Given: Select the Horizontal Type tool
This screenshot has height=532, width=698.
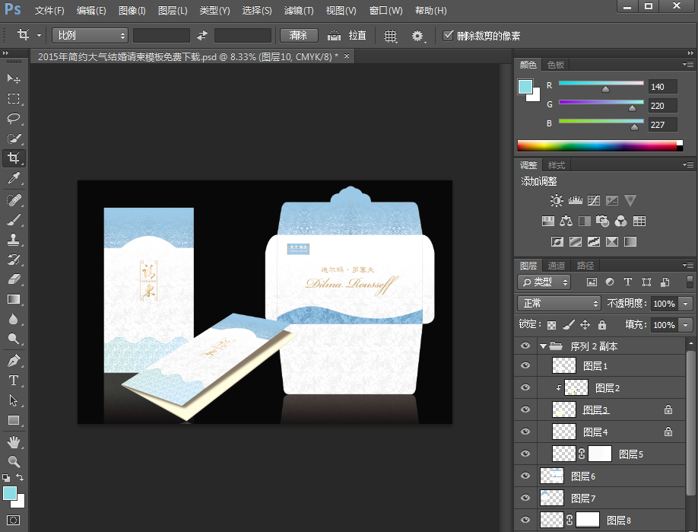Looking at the screenshot, I should point(14,380).
